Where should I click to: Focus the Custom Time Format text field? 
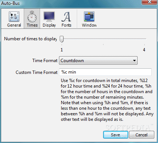pos(105,72)
